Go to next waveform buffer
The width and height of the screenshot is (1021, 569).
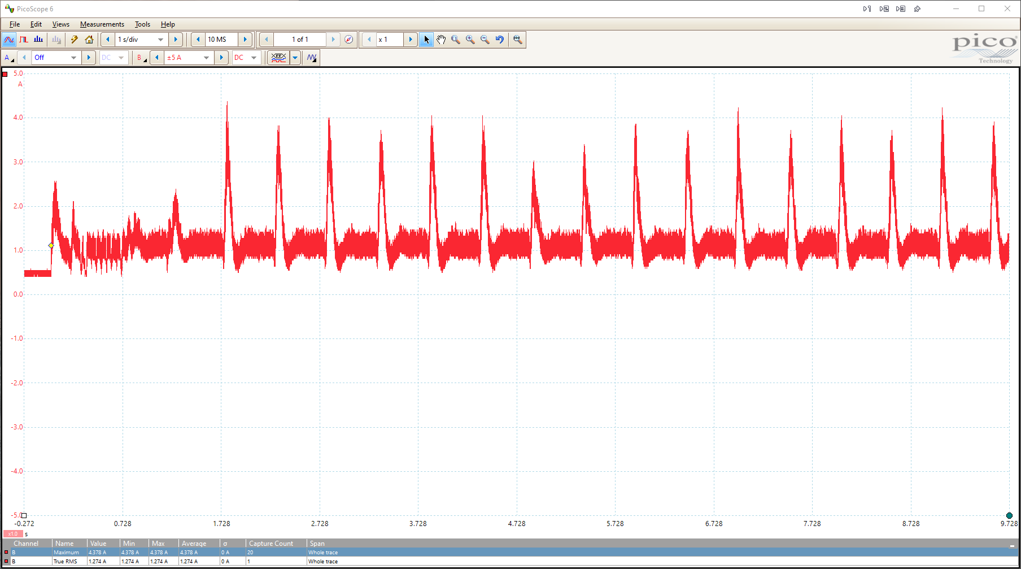(x=333, y=40)
